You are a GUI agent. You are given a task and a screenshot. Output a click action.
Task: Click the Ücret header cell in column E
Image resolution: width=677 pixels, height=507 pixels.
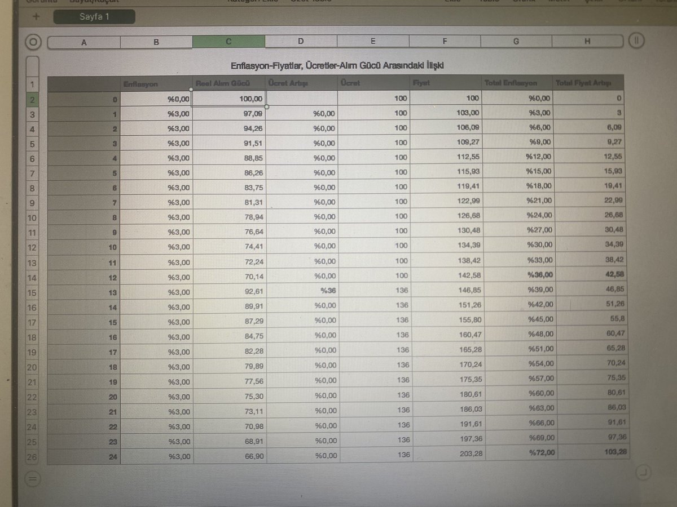(x=373, y=83)
